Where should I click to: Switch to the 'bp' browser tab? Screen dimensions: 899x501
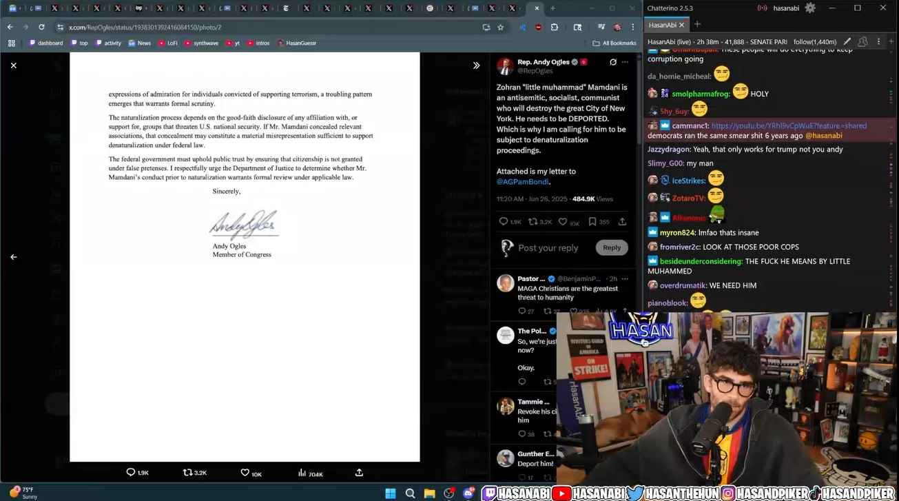(x=138, y=8)
